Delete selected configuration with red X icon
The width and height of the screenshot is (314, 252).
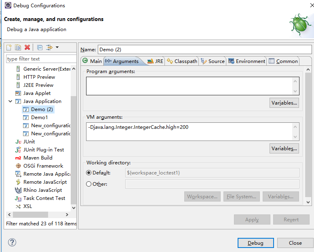click(27, 47)
